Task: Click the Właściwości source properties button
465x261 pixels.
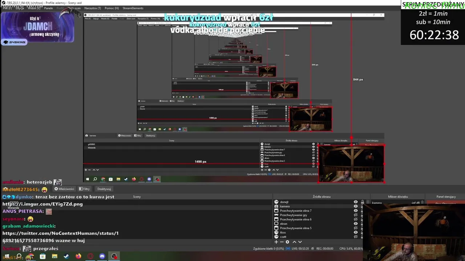Action: [64, 189]
